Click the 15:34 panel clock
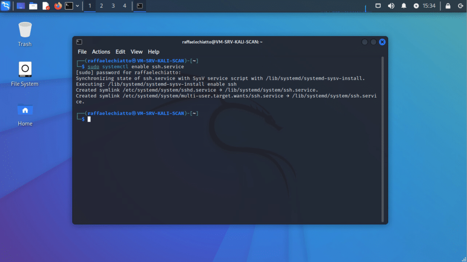The image size is (467, 262). (x=429, y=5)
